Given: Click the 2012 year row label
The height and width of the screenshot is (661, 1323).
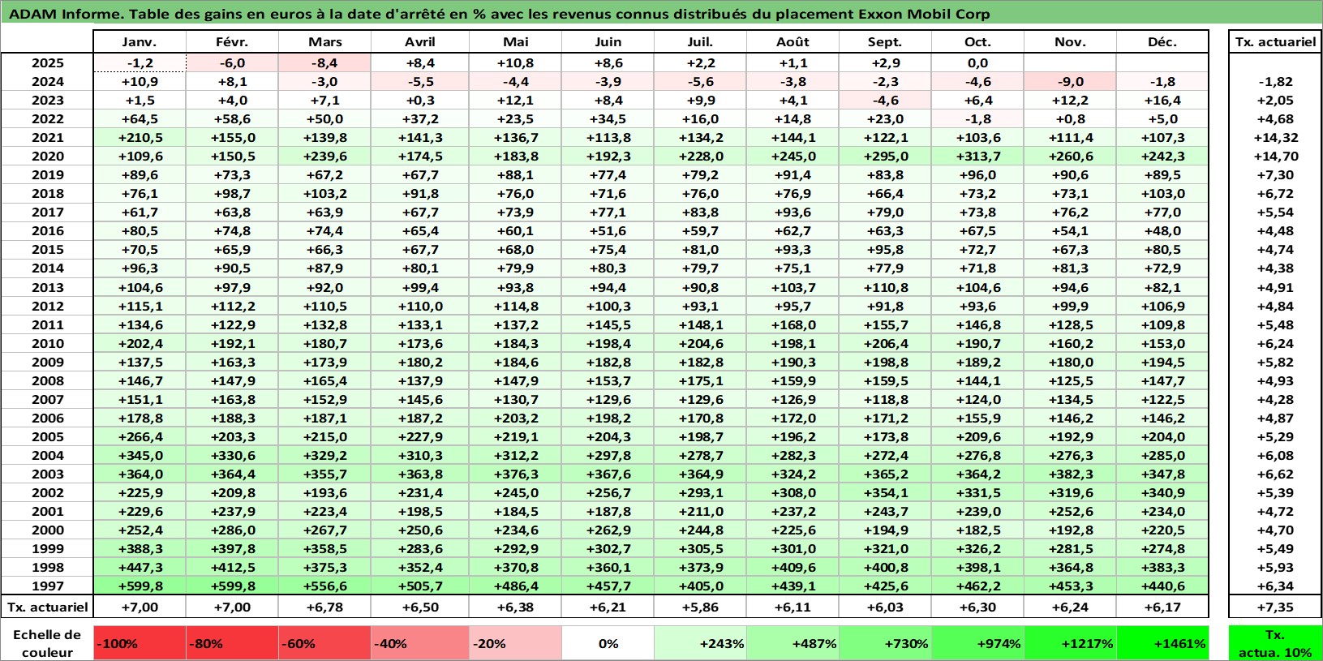Looking at the screenshot, I should pos(47,306).
